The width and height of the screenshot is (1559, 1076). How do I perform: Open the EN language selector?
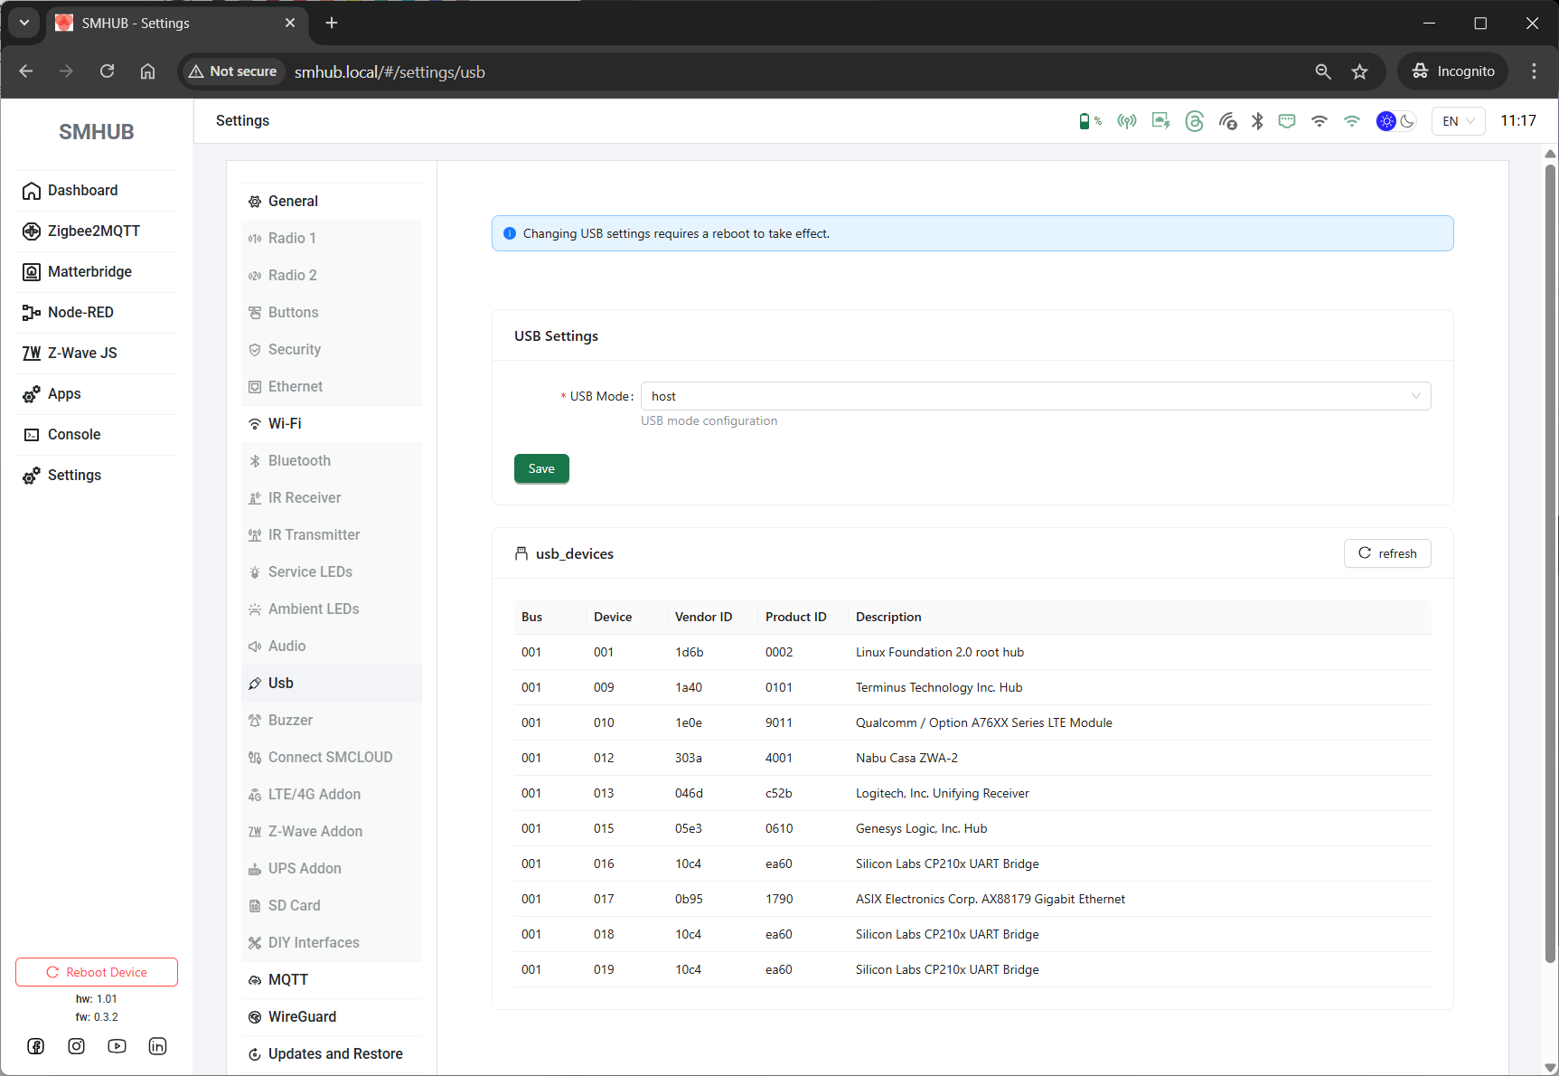pos(1458,121)
